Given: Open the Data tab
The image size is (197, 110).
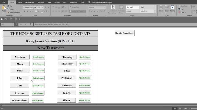Looking at the screenshot, I should [49, 2].
